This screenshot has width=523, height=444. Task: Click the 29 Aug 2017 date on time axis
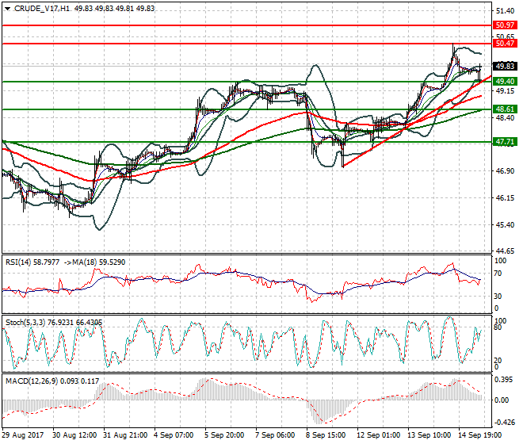(x=23, y=435)
